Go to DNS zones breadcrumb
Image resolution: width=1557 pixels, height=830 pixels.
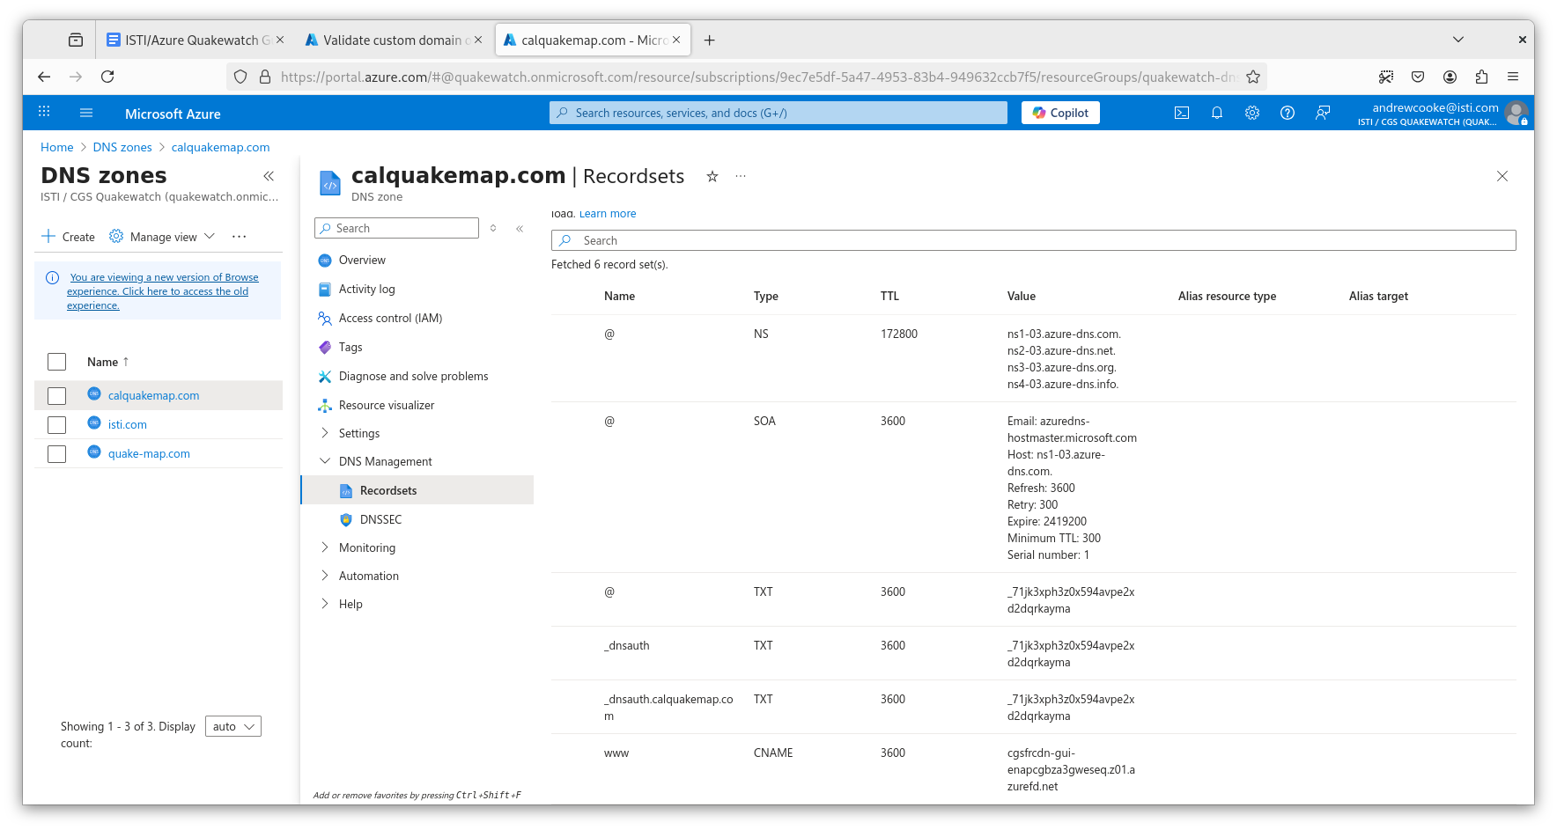tap(122, 147)
